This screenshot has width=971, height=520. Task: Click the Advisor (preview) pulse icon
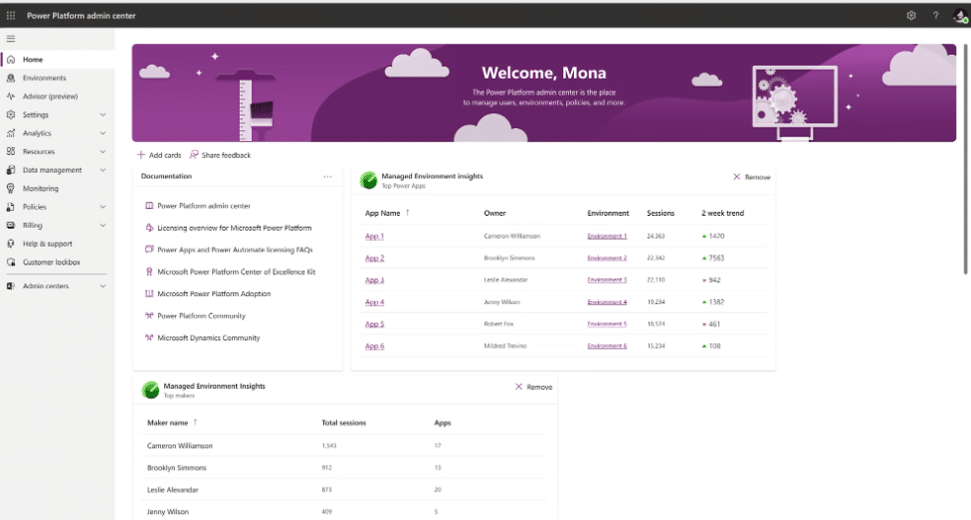(x=11, y=96)
